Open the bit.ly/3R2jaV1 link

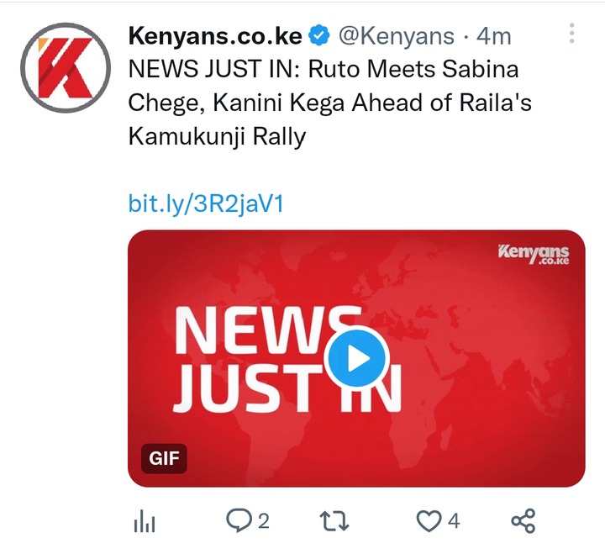tap(206, 203)
